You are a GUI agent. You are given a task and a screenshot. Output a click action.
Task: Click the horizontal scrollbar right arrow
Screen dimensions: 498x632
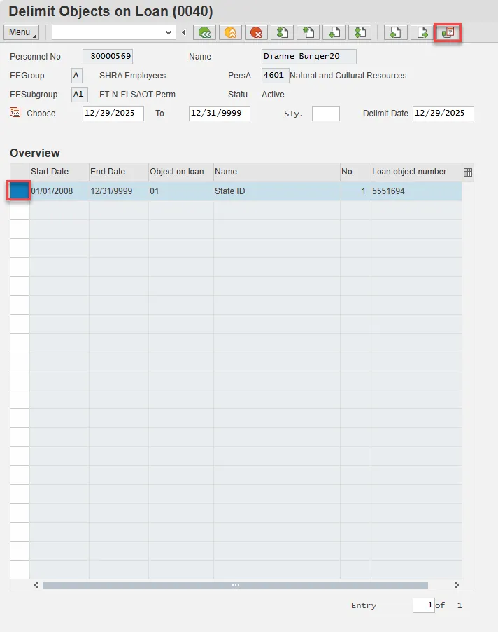click(x=457, y=585)
